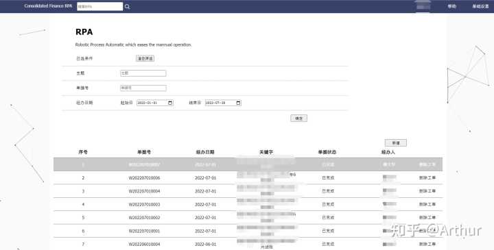Click the 序号 column header
Viewport: 494px width, 250px height.
coord(83,152)
